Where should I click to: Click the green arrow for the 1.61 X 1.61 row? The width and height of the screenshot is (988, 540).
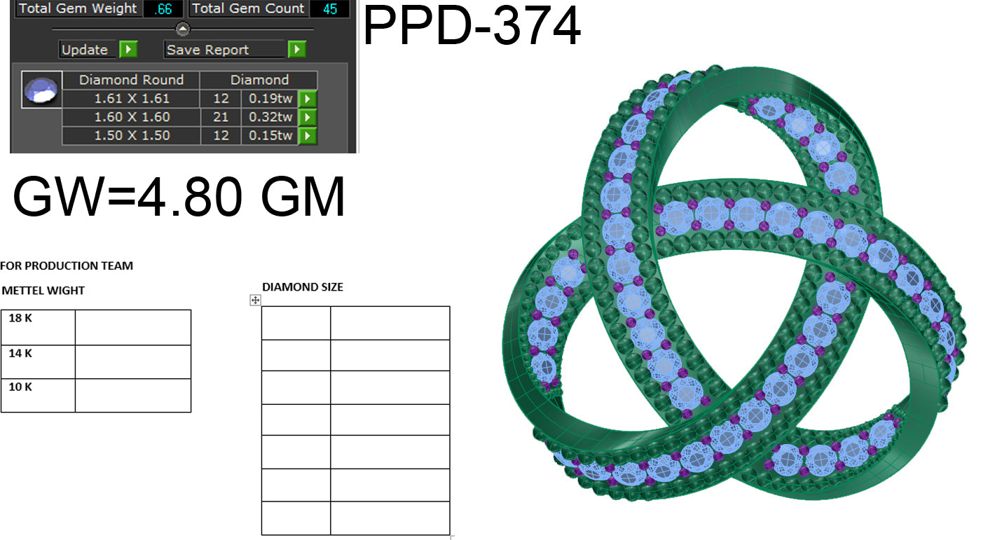(x=306, y=98)
